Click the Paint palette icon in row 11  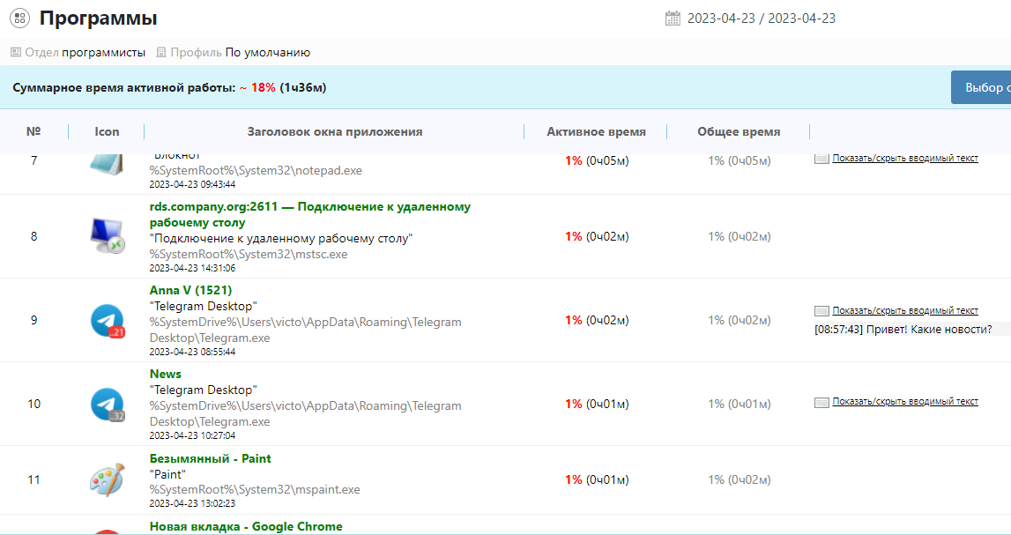coord(108,479)
